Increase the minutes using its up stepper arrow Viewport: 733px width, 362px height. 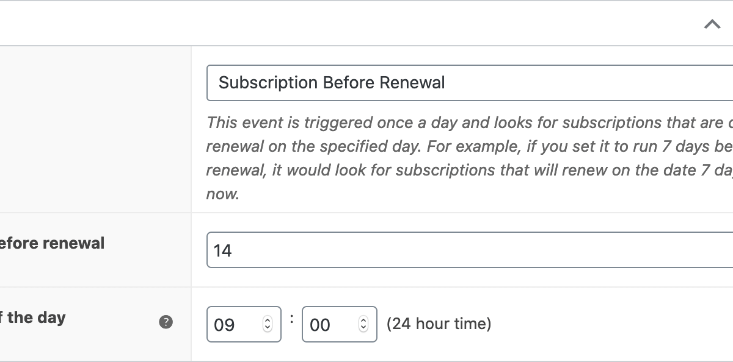pos(363,321)
